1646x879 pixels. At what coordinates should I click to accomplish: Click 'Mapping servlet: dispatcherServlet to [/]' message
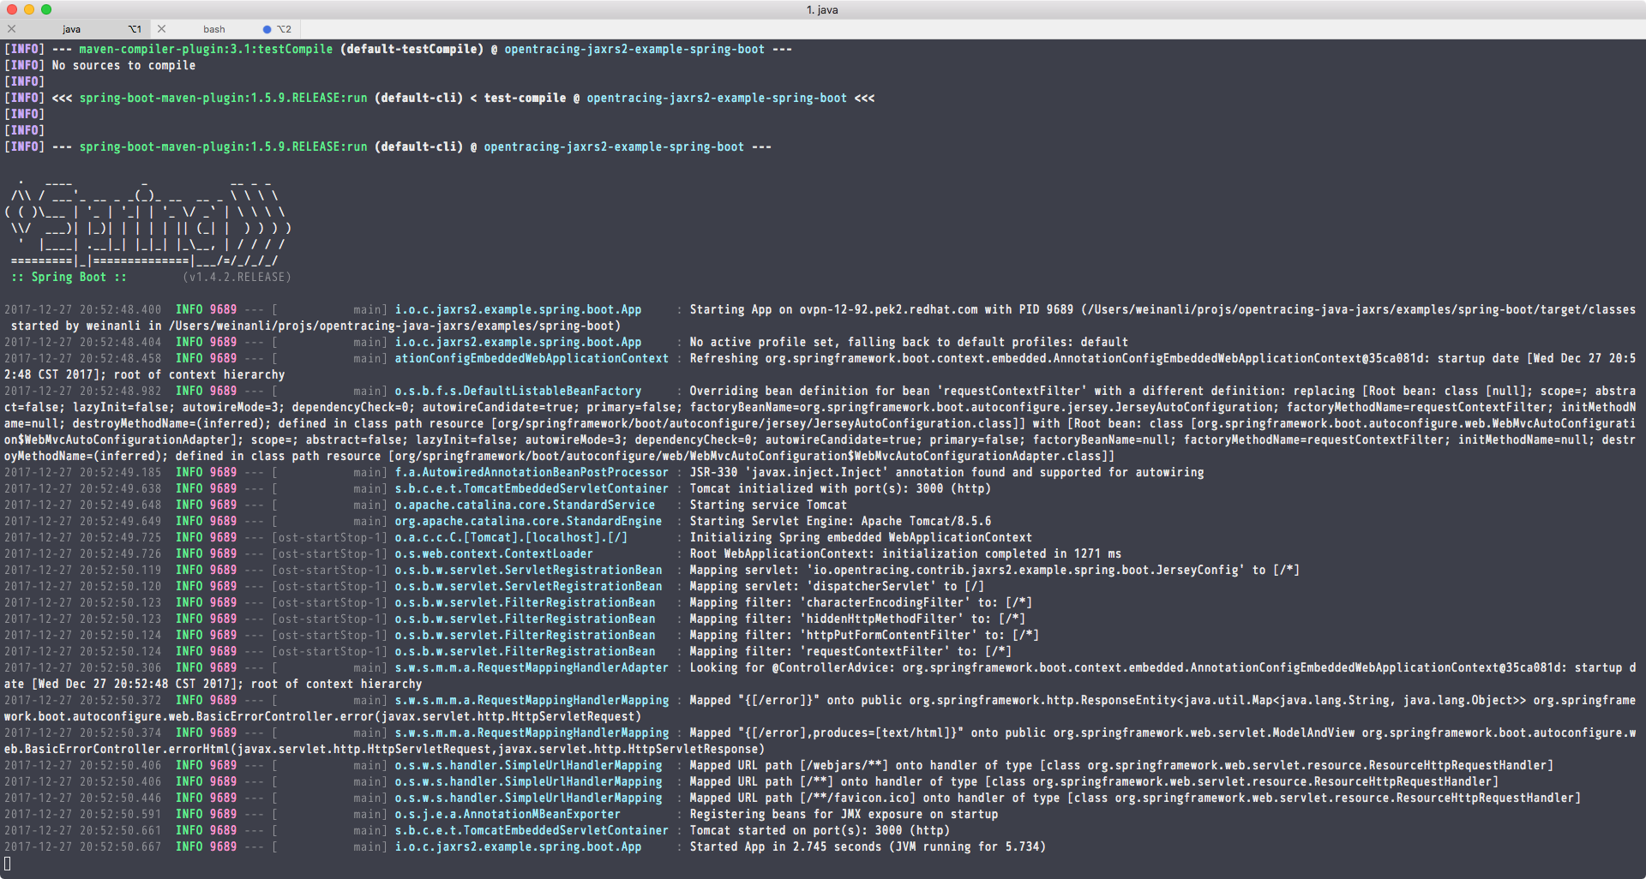click(837, 586)
